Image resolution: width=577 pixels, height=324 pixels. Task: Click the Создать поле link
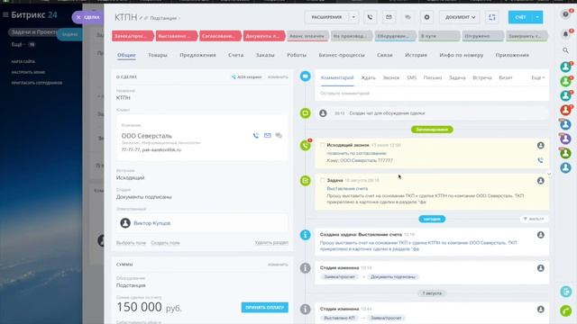point(165,243)
